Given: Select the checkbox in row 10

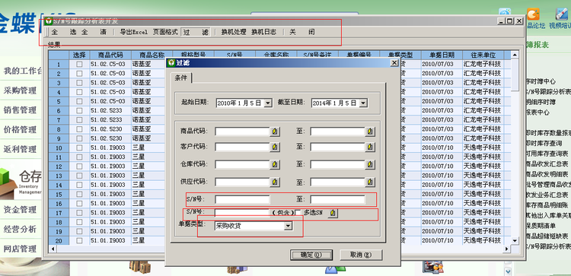Looking at the screenshot, I should [x=79, y=148].
